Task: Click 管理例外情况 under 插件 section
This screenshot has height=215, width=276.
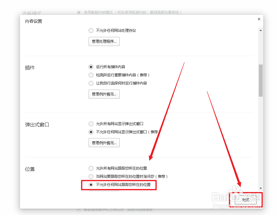Action: coord(104,94)
